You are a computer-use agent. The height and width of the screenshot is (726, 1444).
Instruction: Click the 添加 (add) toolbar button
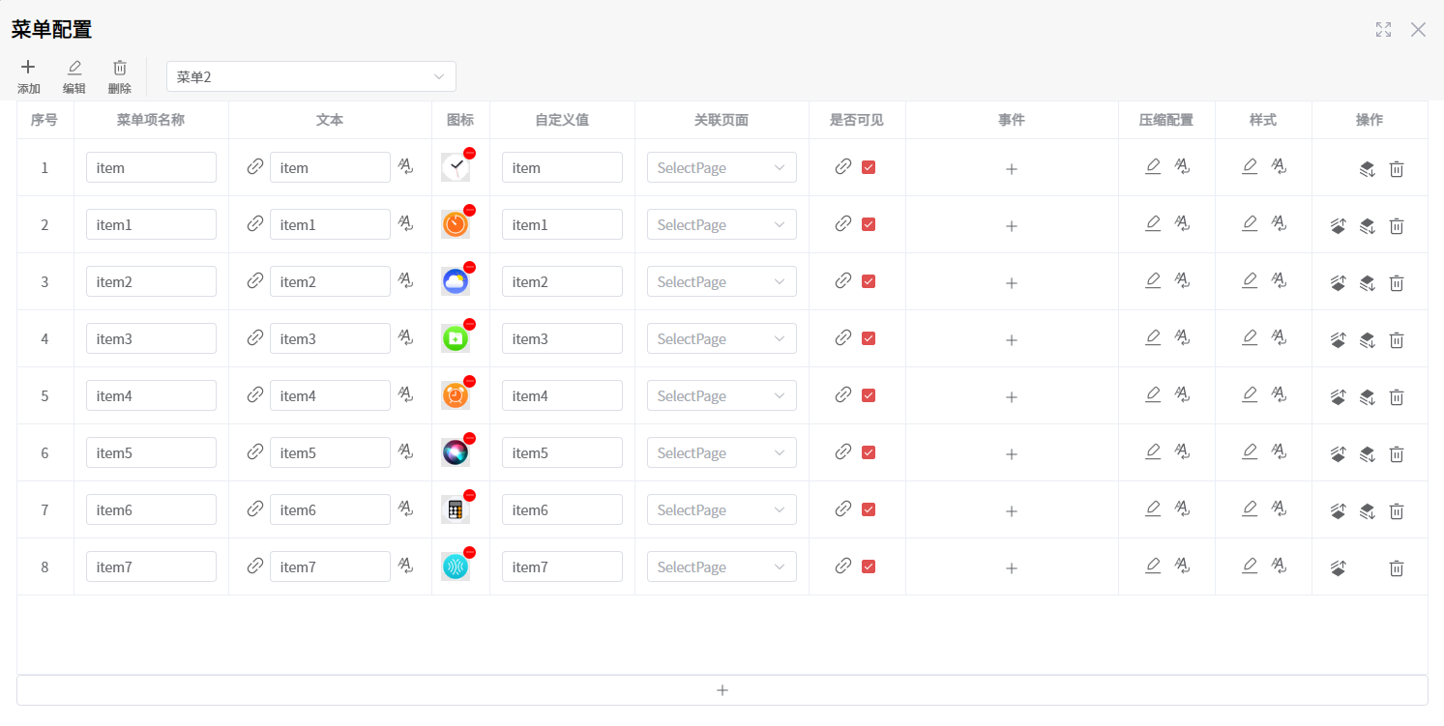pos(28,76)
